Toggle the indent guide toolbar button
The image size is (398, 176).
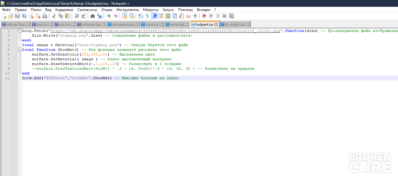[x=154, y=16]
